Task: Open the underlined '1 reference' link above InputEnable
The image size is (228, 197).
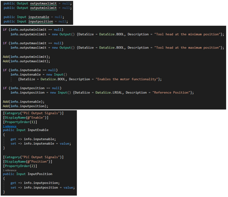Action: (10, 126)
